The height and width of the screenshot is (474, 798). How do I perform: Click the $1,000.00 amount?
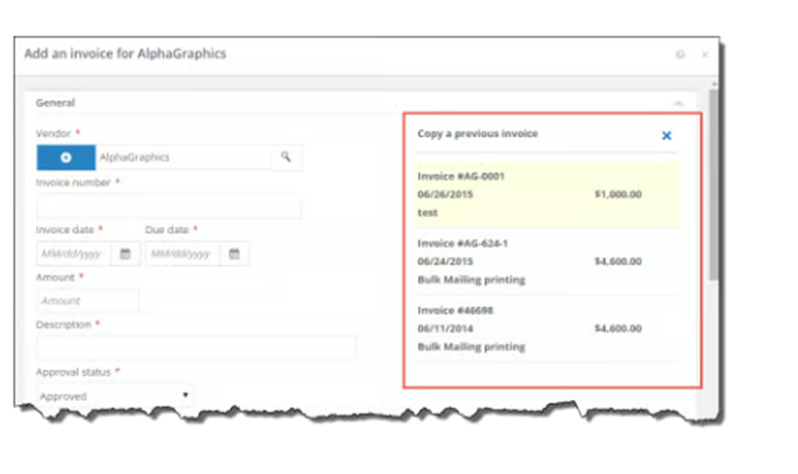click(618, 194)
